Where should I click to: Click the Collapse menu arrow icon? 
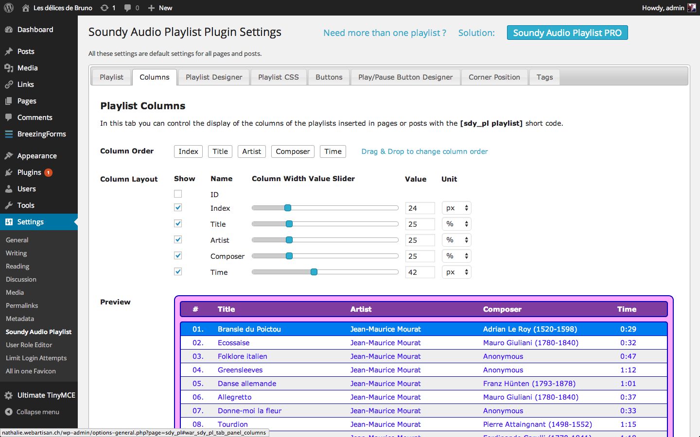click(x=9, y=412)
